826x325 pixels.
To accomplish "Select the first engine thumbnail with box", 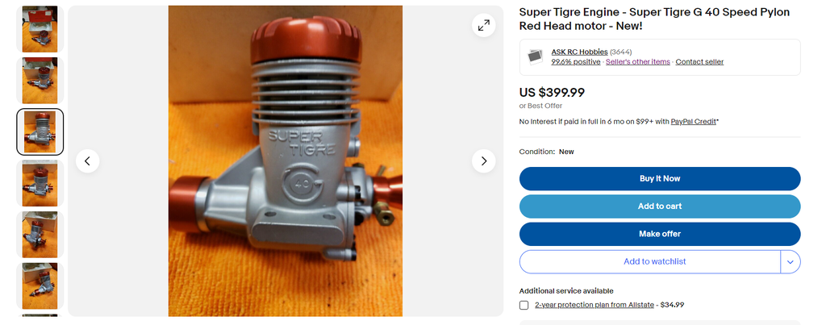I will pyautogui.click(x=40, y=29).
